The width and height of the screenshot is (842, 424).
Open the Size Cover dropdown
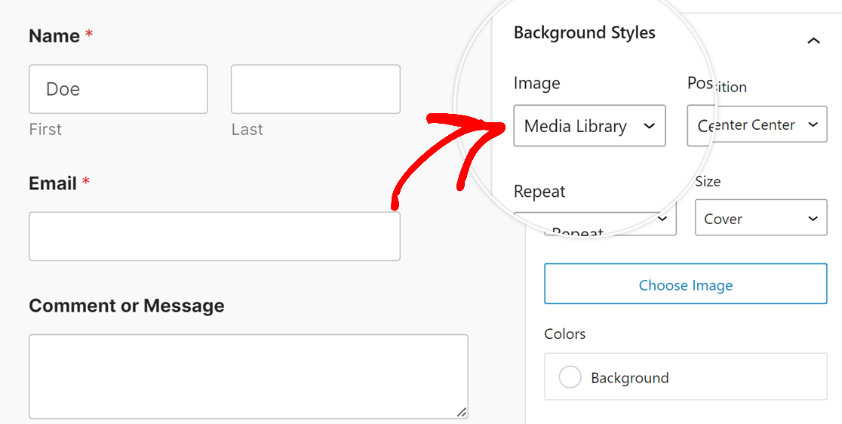761,217
